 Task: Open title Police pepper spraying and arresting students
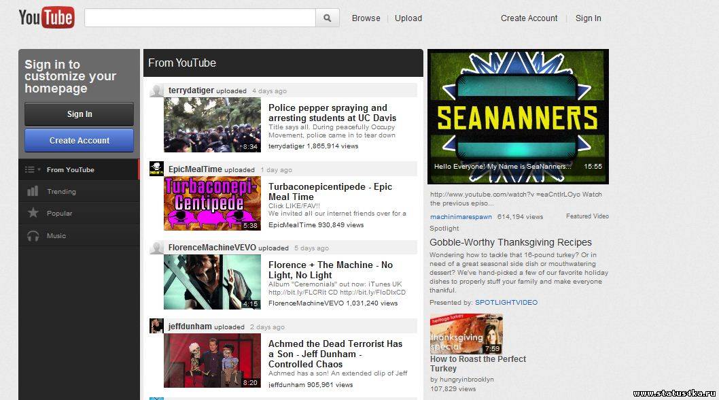[x=332, y=113]
